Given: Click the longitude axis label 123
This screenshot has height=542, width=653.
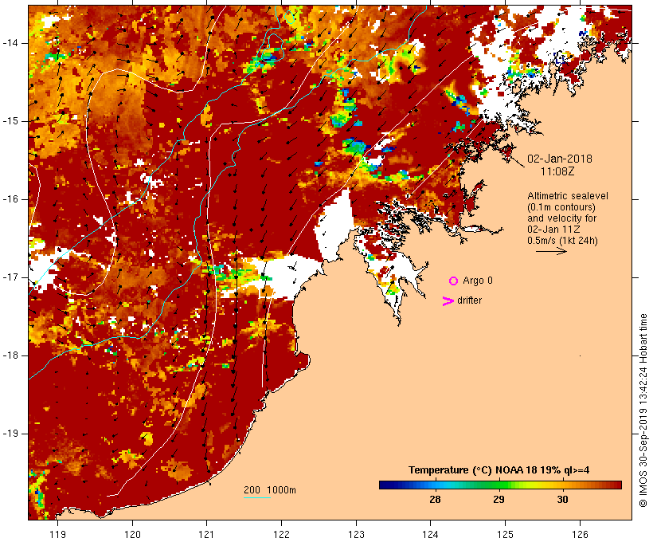Looking at the screenshot, I should click(x=356, y=535).
